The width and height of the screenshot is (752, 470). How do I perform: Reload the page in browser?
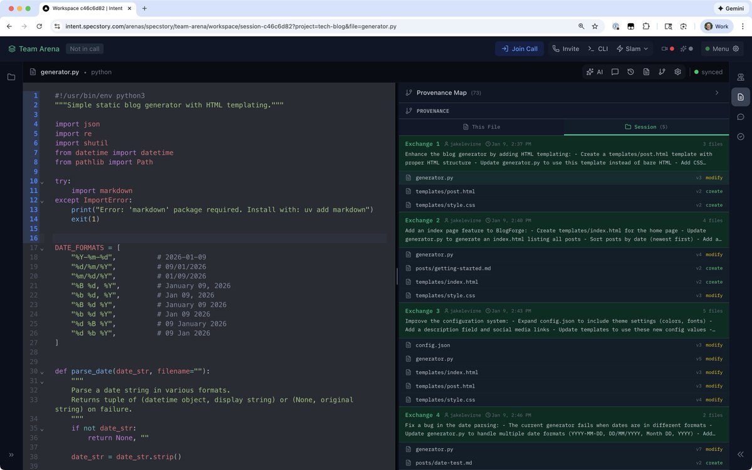coord(39,26)
